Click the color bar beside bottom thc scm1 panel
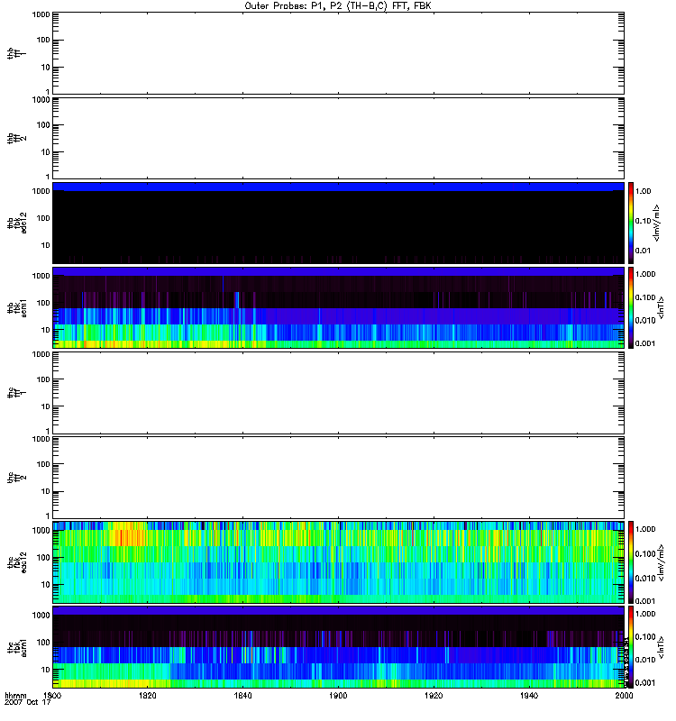676x721 pixels. [x=632, y=647]
